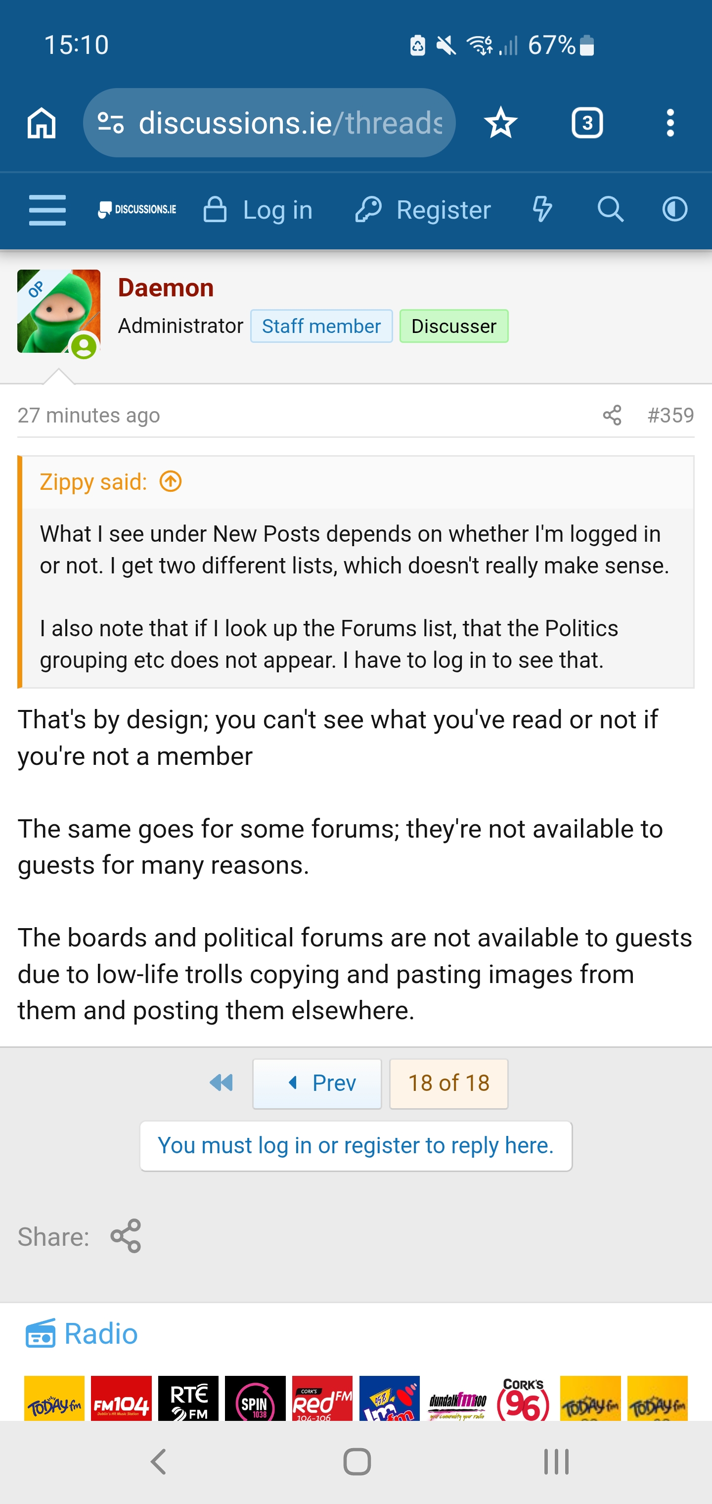Click the log in or register to reply link

[356, 1145]
